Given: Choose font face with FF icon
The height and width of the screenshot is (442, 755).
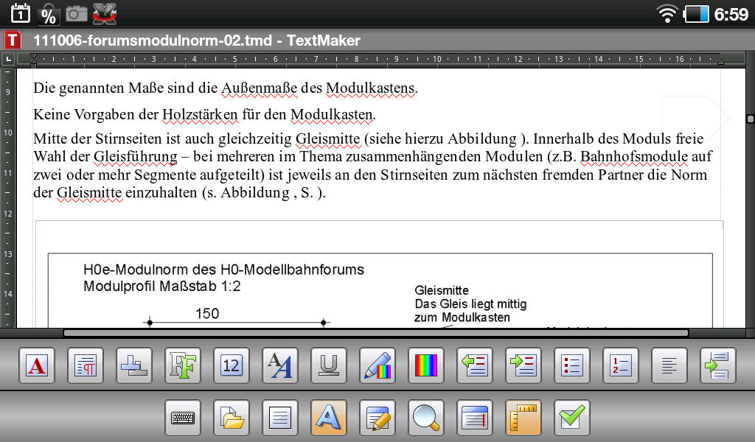Looking at the screenshot, I should coord(183,365).
